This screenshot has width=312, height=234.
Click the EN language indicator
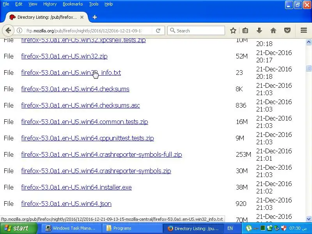click(230, 228)
